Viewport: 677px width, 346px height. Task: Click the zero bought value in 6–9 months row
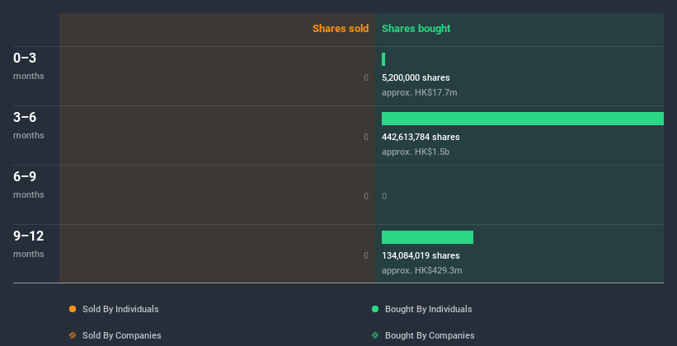click(384, 196)
